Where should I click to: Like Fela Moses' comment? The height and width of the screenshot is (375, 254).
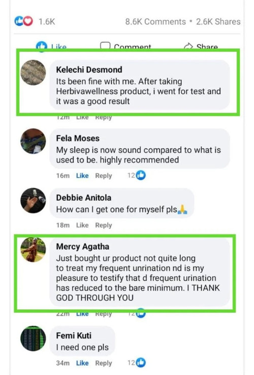(x=82, y=176)
